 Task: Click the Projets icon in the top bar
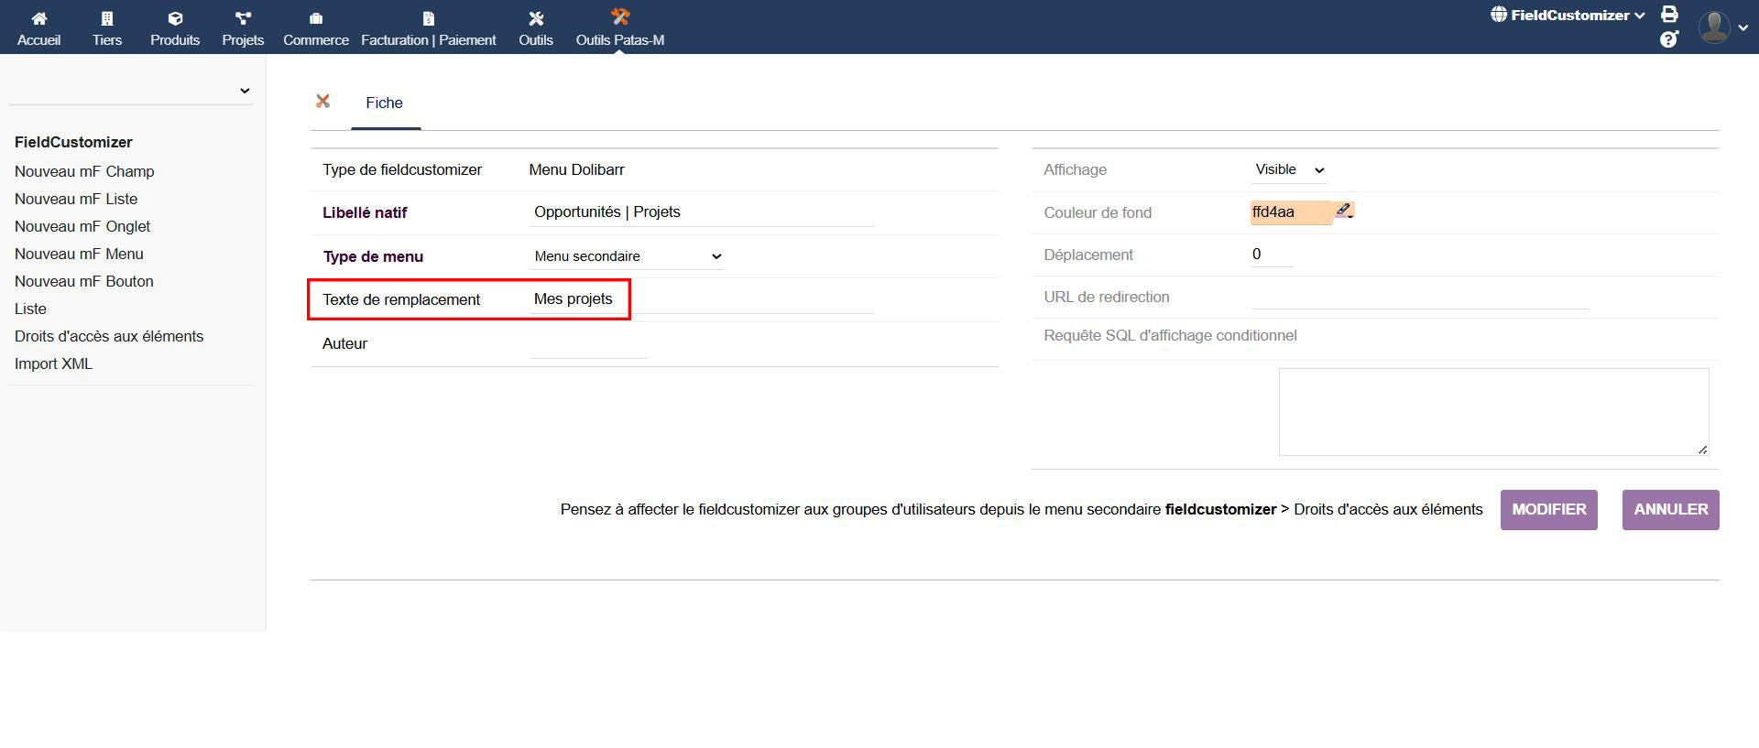pos(243,18)
